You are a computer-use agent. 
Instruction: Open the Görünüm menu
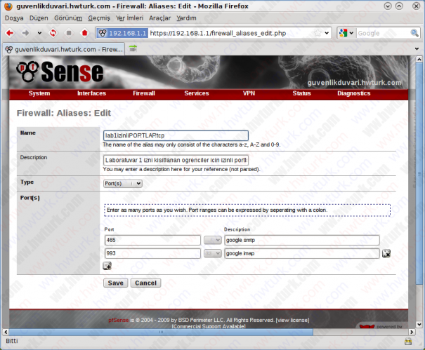68,18
